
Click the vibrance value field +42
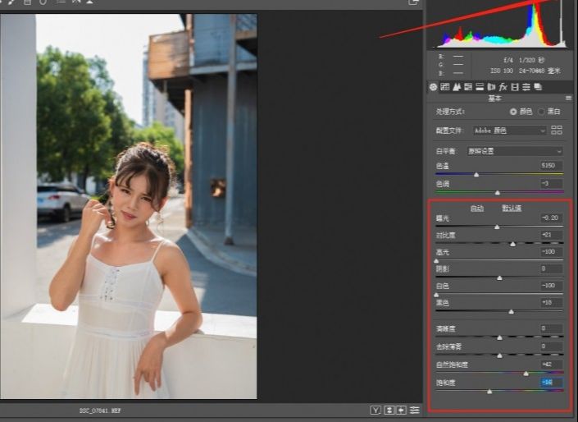pos(551,365)
